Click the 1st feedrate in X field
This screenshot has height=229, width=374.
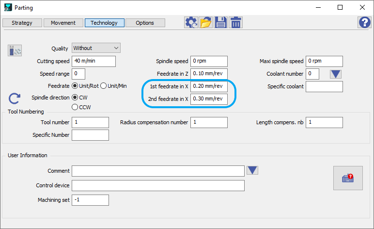point(209,86)
